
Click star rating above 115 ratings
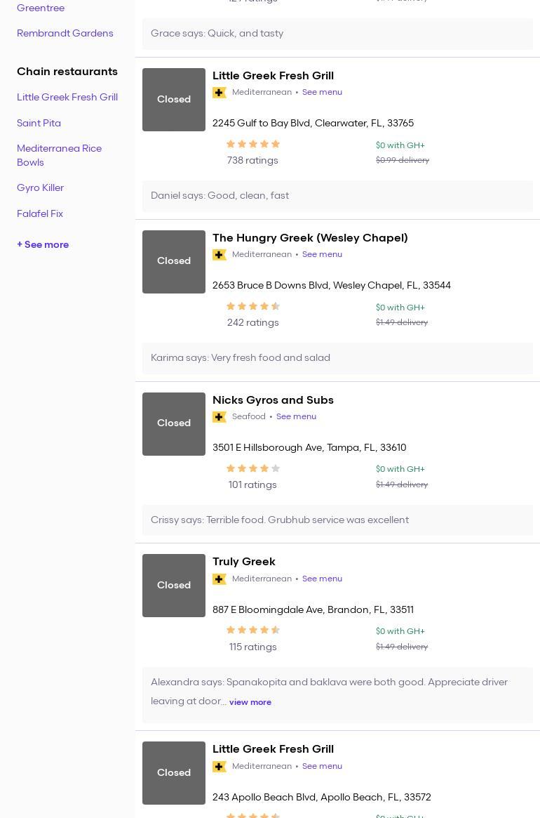(x=252, y=631)
